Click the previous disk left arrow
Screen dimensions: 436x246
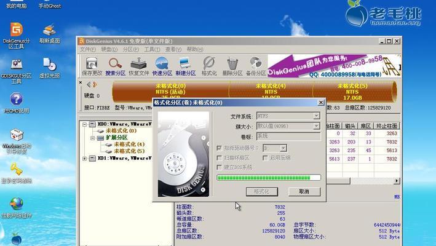pos(89,84)
